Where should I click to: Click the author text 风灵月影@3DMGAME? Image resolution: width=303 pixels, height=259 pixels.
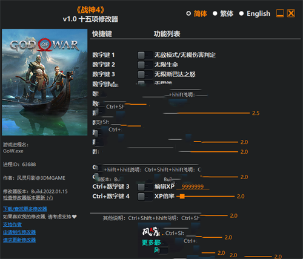pyautogui.click(x=41, y=178)
